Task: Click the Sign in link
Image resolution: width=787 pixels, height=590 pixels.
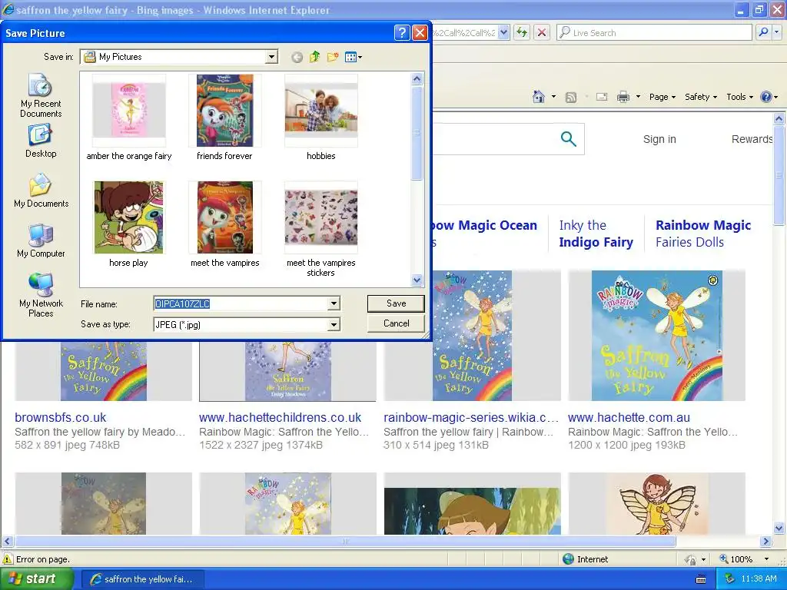Action: [659, 139]
